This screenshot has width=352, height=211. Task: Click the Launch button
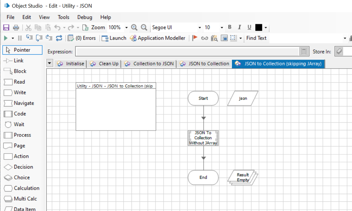point(114,38)
